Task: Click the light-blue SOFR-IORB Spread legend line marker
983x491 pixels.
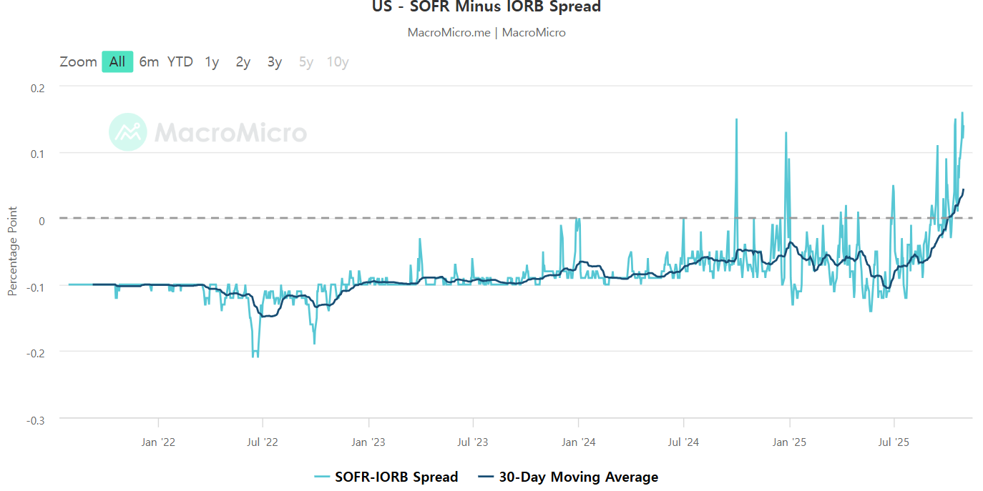Action: coord(322,477)
